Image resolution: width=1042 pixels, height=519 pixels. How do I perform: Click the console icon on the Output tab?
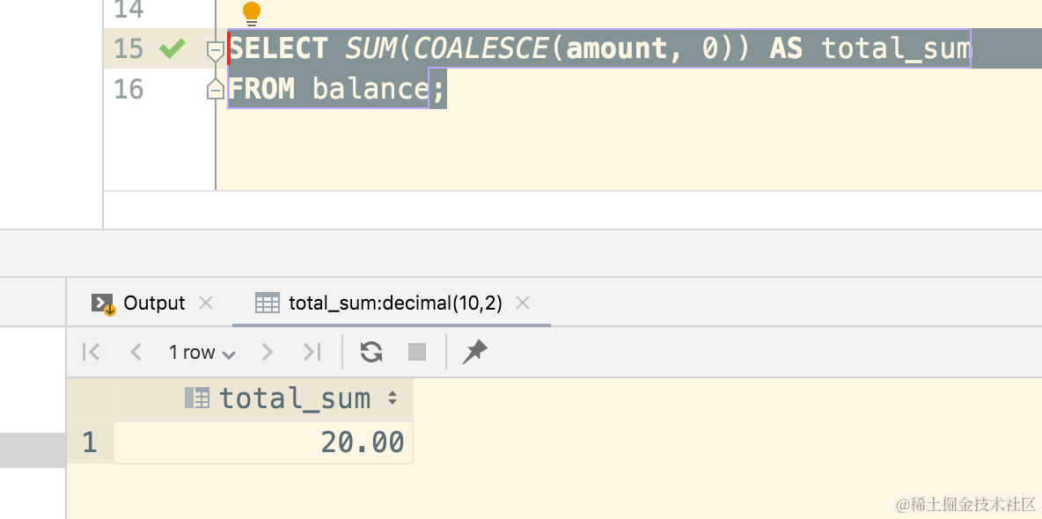(x=104, y=302)
